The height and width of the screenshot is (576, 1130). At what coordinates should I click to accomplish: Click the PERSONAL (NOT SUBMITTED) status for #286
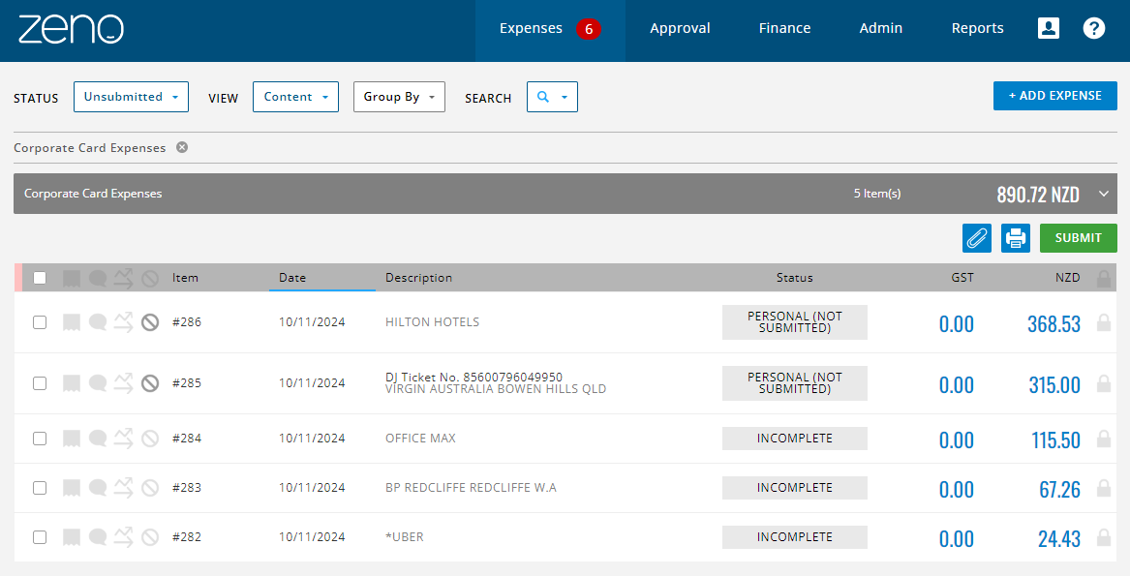(x=795, y=322)
